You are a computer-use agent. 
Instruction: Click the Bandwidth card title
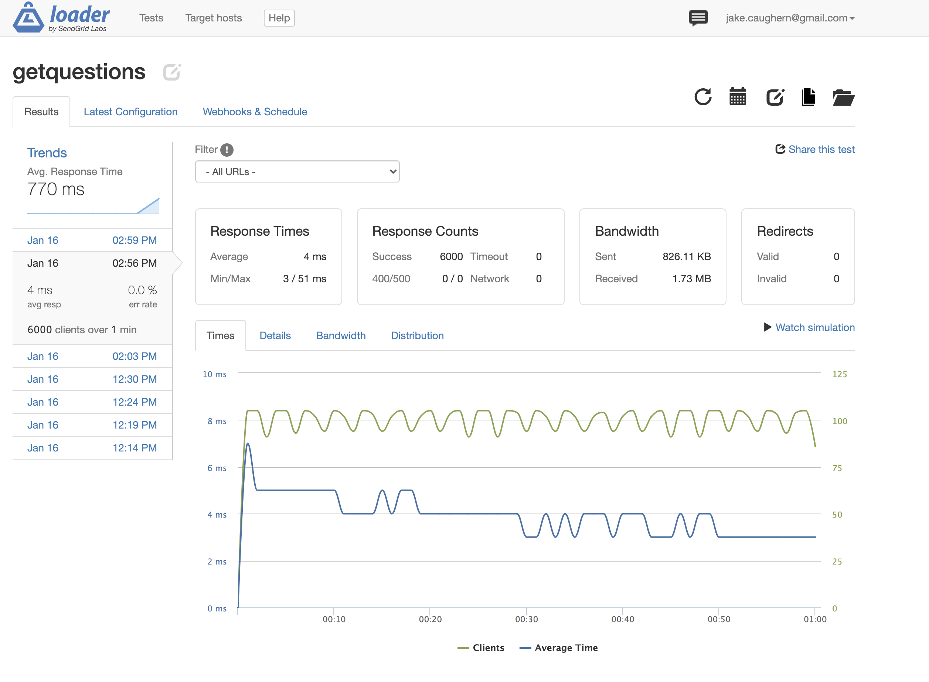click(627, 231)
